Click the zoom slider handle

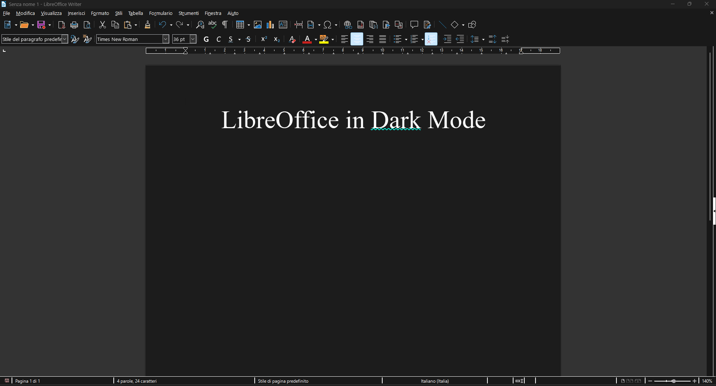coord(673,381)
